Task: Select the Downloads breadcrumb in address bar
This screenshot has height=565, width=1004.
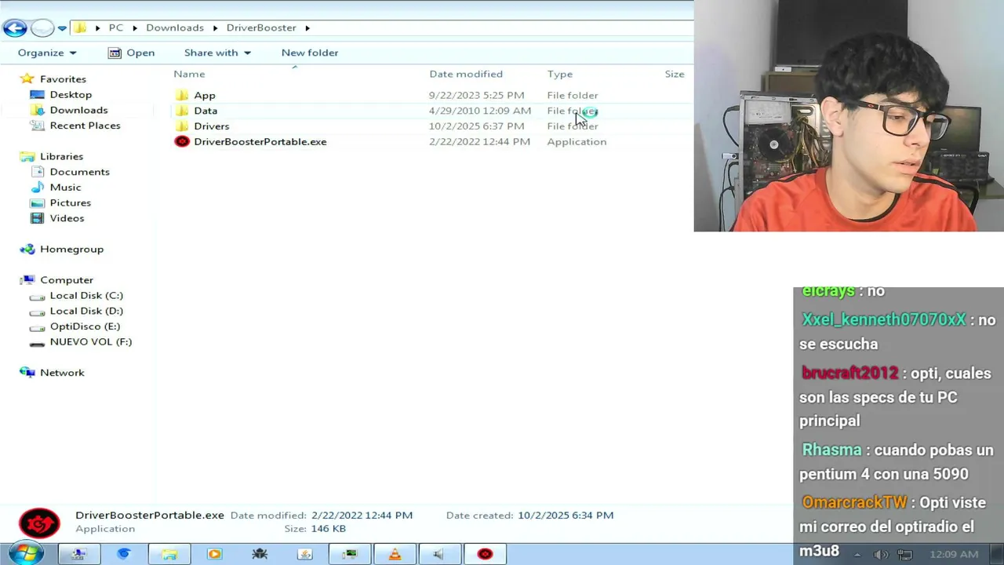Action: 175,27
